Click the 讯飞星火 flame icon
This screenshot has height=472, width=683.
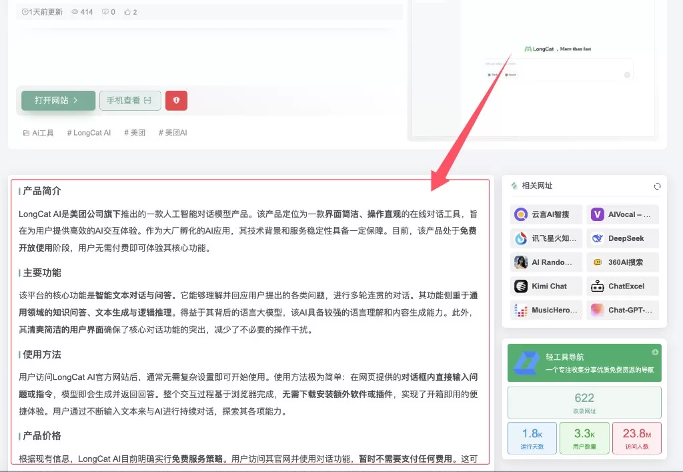(x=520, y=238)
